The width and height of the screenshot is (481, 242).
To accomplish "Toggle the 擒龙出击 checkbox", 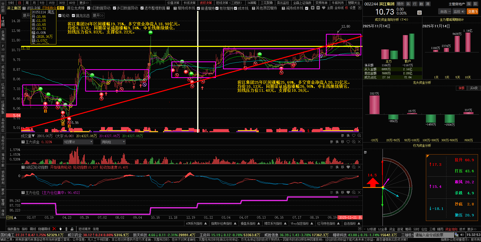I will coord(73,16).
